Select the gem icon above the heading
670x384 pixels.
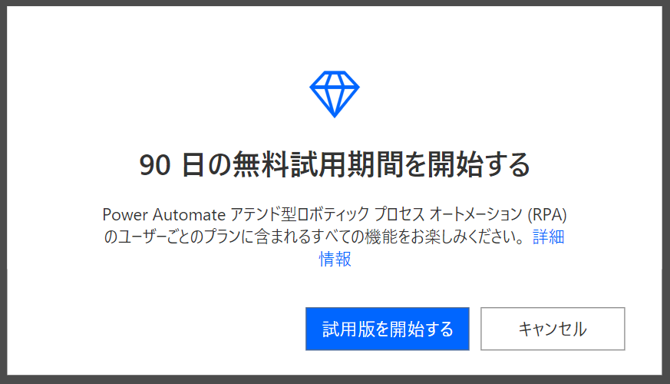[x=335, y=94]
